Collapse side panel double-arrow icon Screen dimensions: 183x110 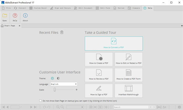(182, 26)
